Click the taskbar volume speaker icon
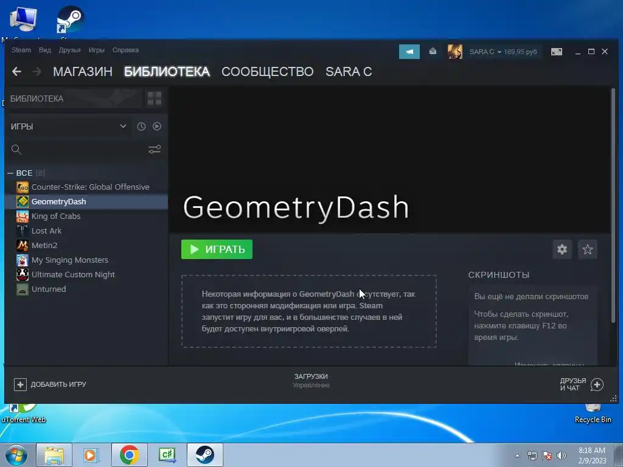623x467 pixels. coord(562,455)
